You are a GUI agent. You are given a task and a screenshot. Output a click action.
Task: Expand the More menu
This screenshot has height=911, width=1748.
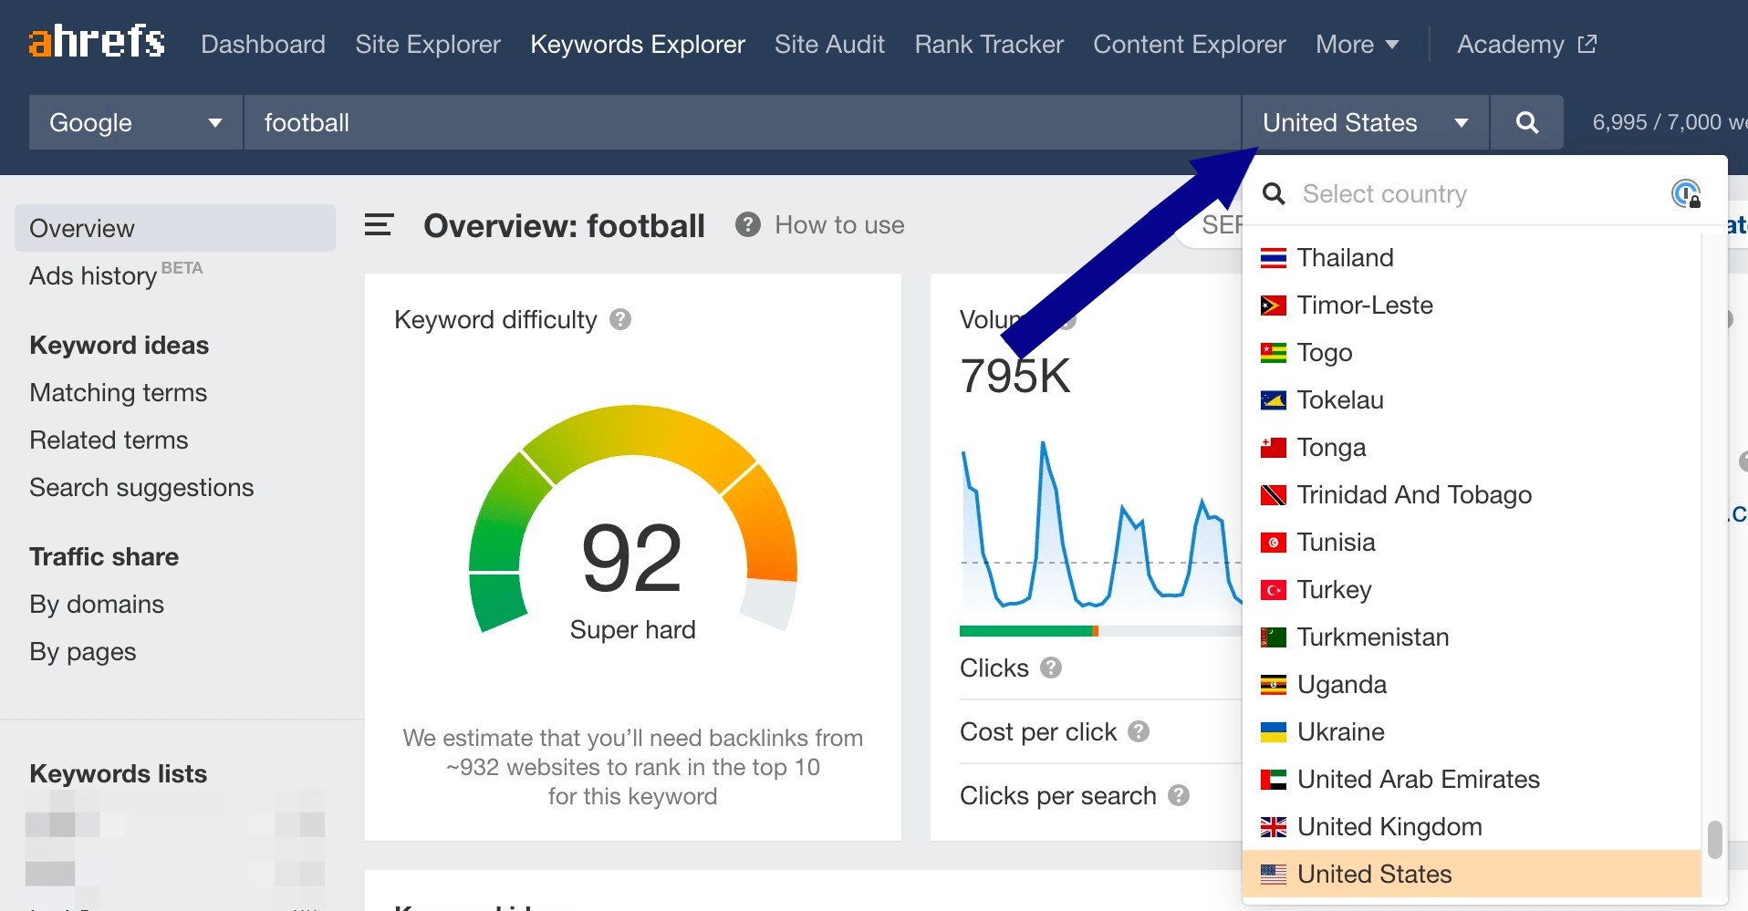click(1357, 44)
